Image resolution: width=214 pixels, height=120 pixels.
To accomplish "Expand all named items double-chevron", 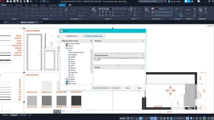I will pyautogui.click(x=91, y=41).
